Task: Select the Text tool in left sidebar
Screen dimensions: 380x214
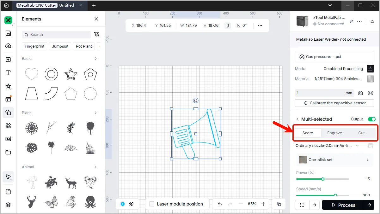Action: pos(8,73)
